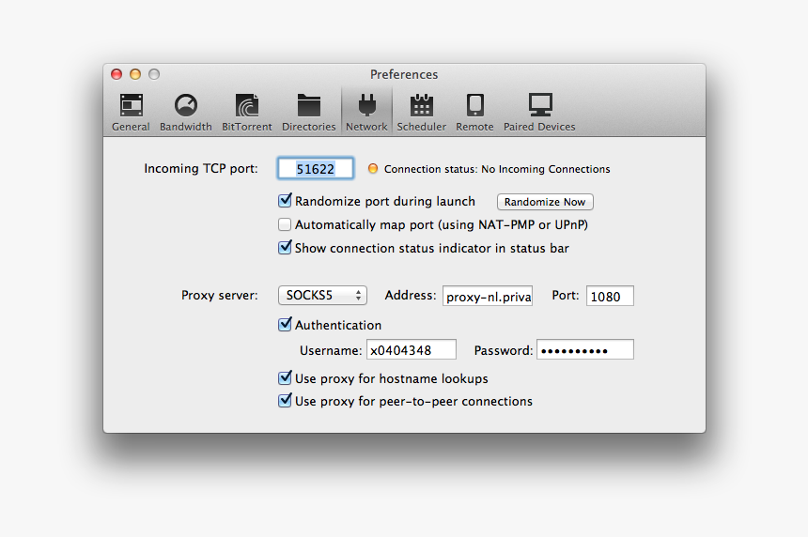Screen dimensions: 808x537
Task: Disable Randomize port during launch
Action: pos(286,201)
